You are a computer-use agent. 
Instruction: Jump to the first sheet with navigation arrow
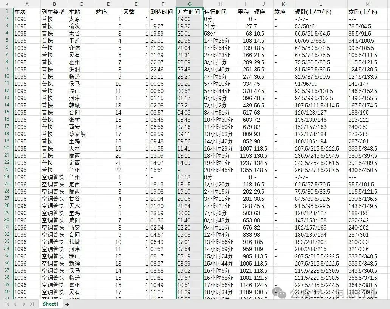[x=8, y=304]
